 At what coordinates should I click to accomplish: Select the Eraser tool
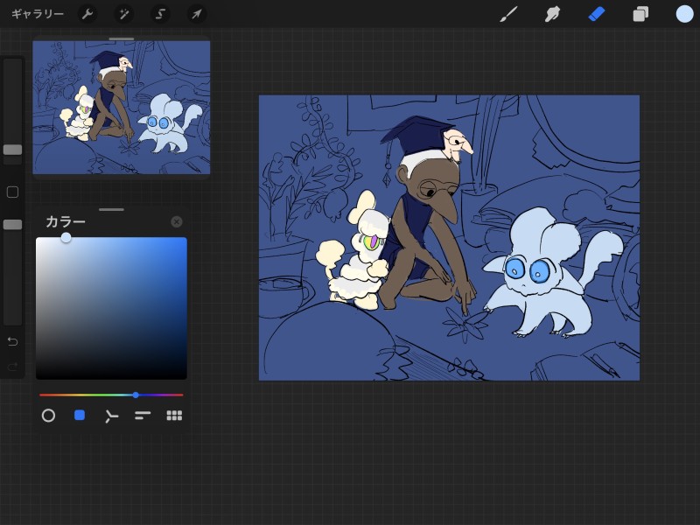coord(597,14)
